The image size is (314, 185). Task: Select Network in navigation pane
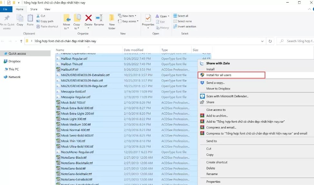[x=12, y=77]
